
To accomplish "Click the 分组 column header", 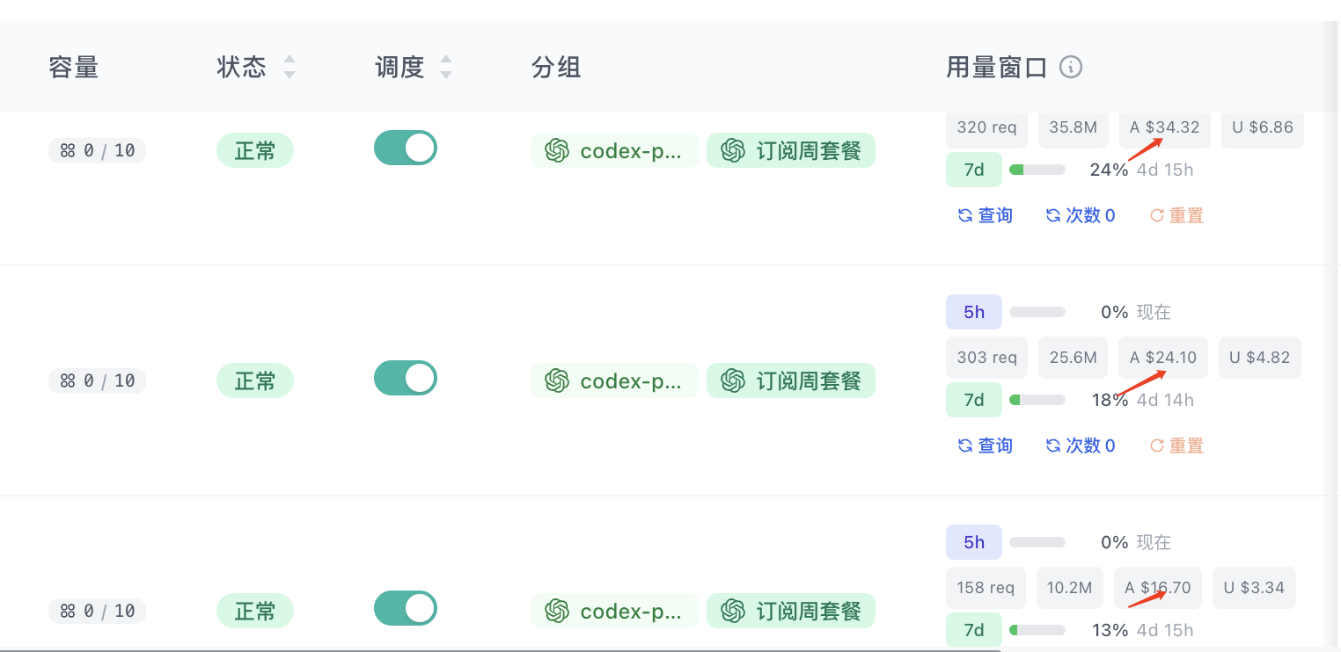I will [x=556, y=67].
